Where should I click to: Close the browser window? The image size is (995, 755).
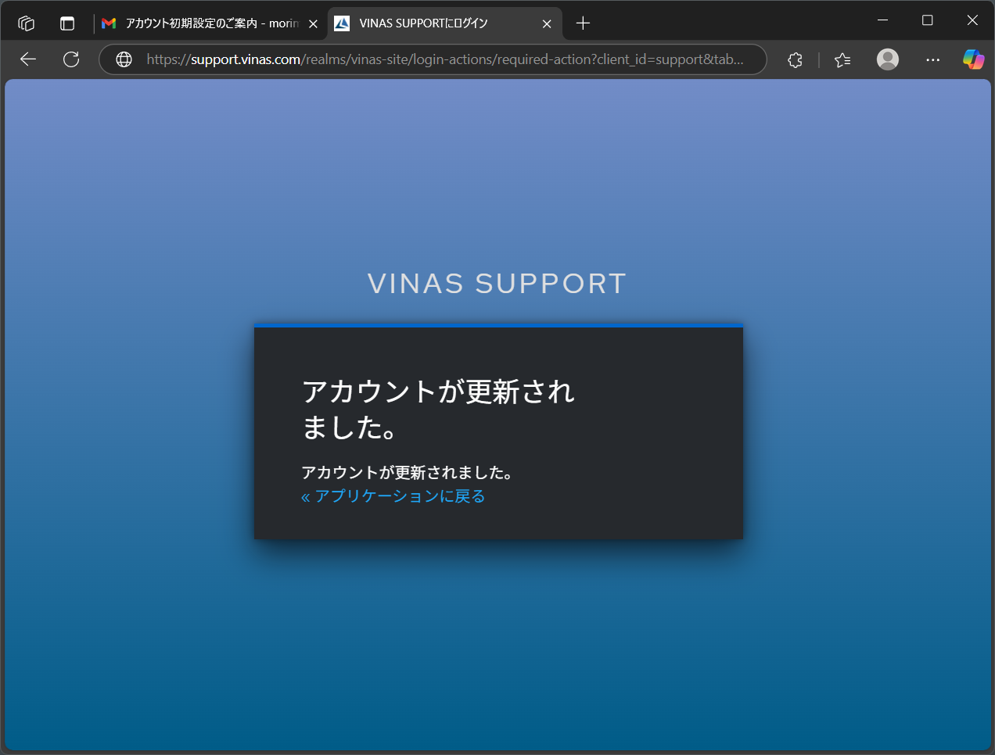(x=972, y=20)
